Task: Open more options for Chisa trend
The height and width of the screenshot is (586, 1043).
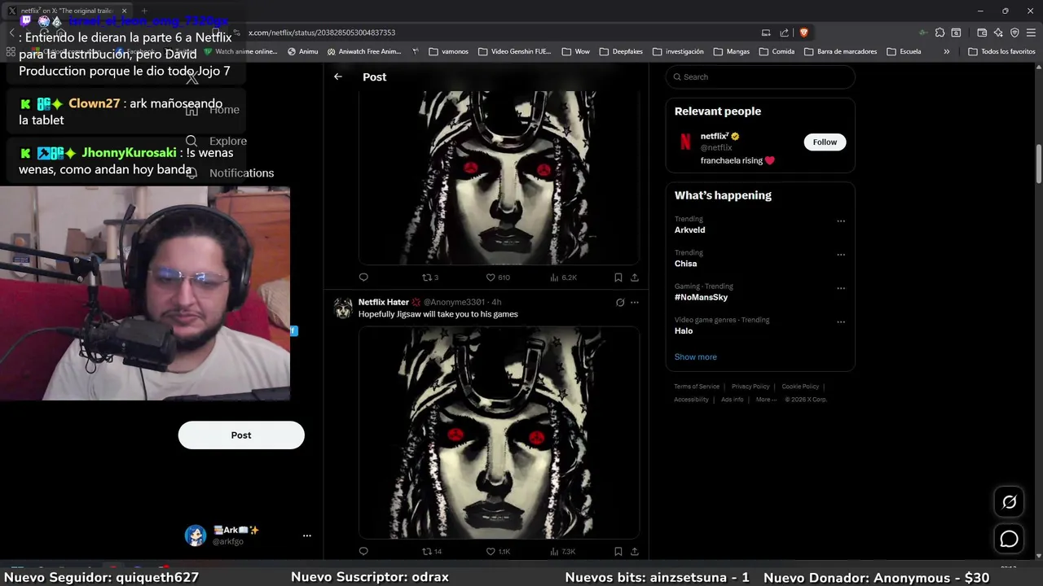Action: coord(841,254)
